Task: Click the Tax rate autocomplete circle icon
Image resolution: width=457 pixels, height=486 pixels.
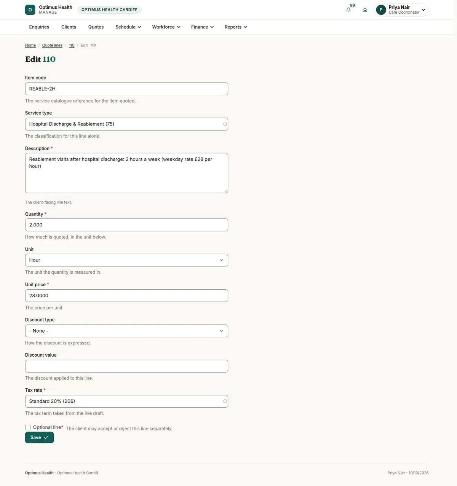Action: click(225, 401)
